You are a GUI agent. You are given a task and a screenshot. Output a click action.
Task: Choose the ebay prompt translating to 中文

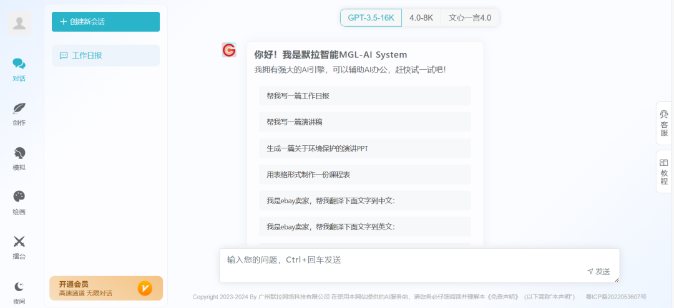pyautogui.click(x=365, y=201)
